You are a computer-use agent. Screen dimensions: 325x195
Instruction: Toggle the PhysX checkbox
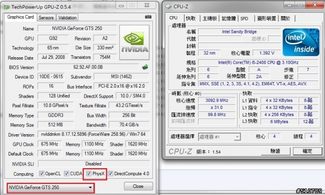(x=89, y=174)
